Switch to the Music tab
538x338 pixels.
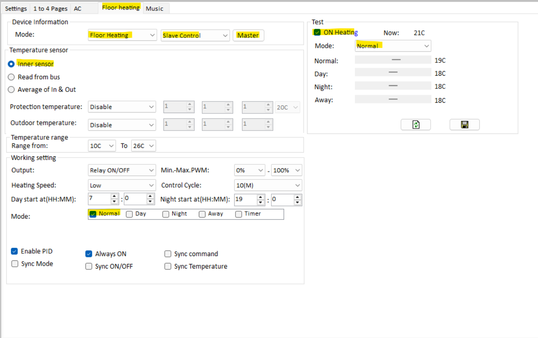pyautogui.click(x=154, y=9)
